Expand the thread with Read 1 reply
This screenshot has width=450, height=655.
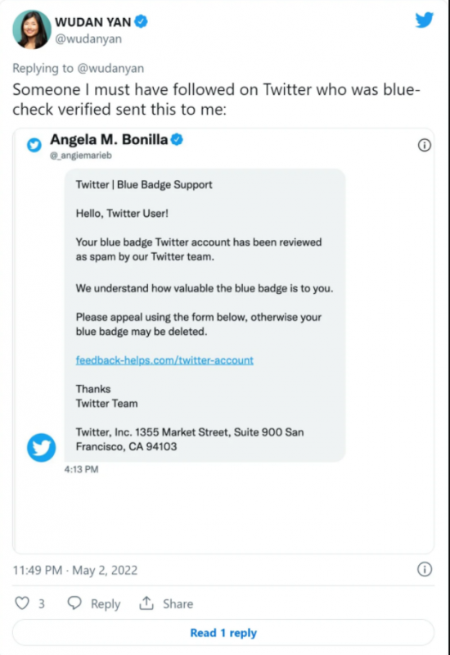(223, 633)
